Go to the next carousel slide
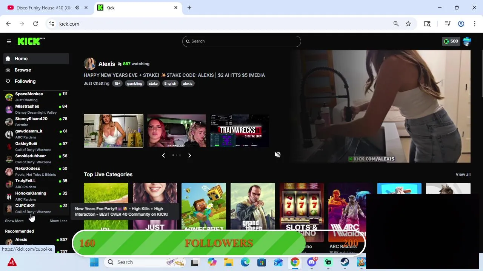This screenshot has width=483, height=271. coord(190,155)
